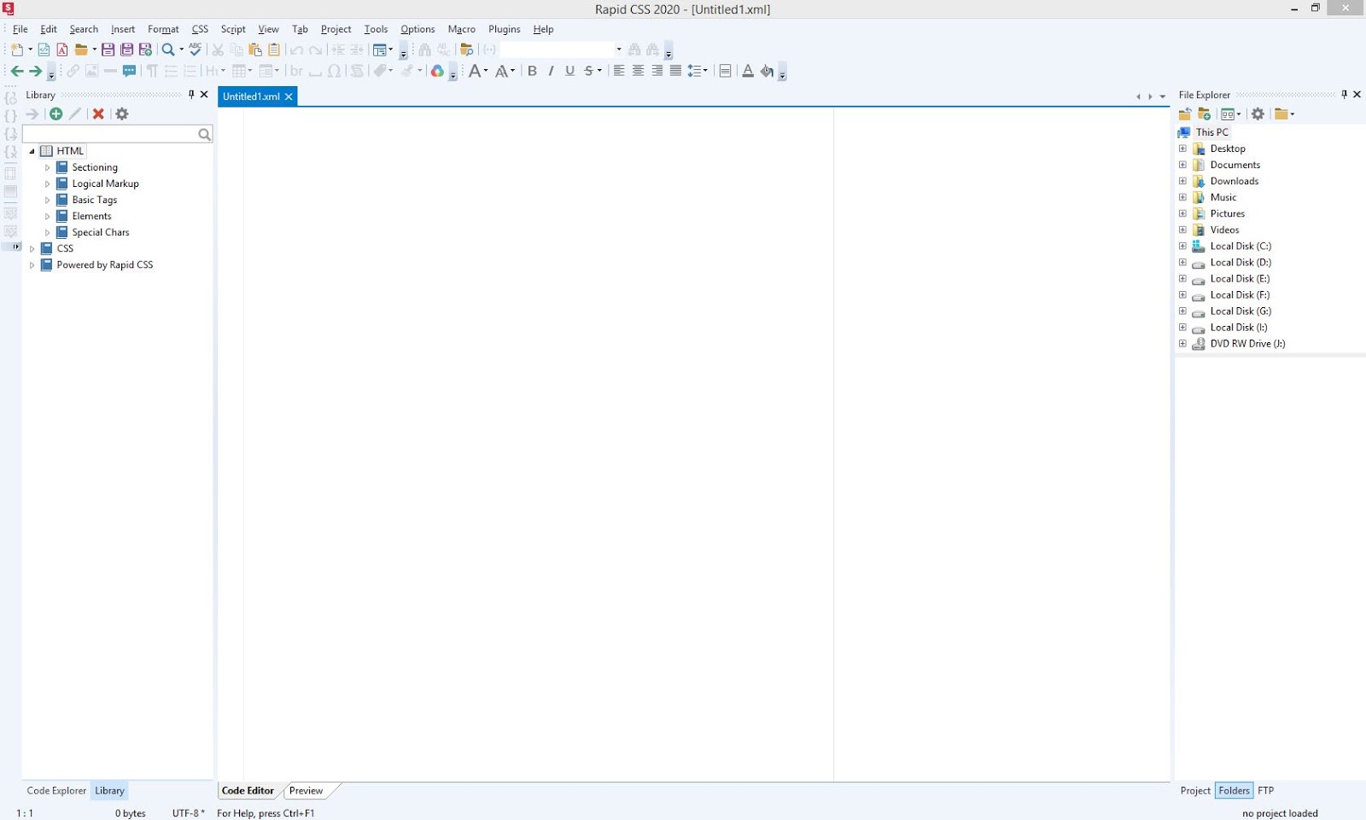1366x820 pixels.
Task: Toggle Italic formatting
Action: 551,71
